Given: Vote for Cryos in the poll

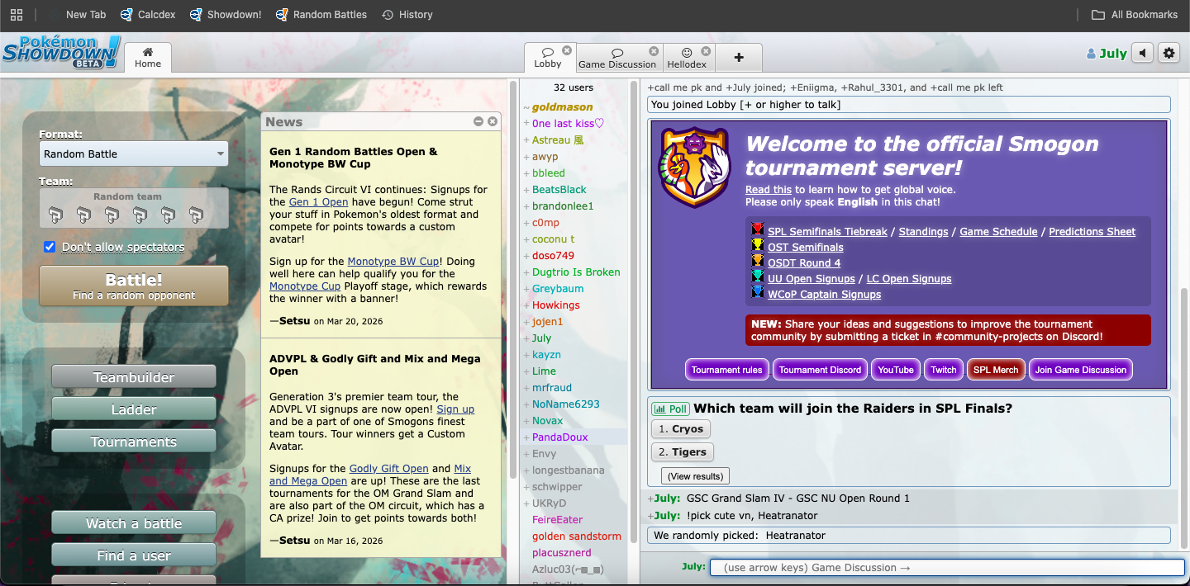Looking at the screenshot, I should tap(681, 429).
